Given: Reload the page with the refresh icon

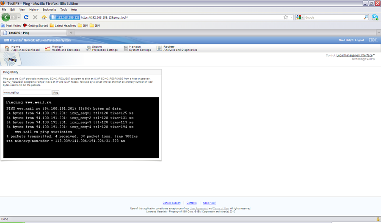Looking at the screenshot, I should (x=26, y=17).
